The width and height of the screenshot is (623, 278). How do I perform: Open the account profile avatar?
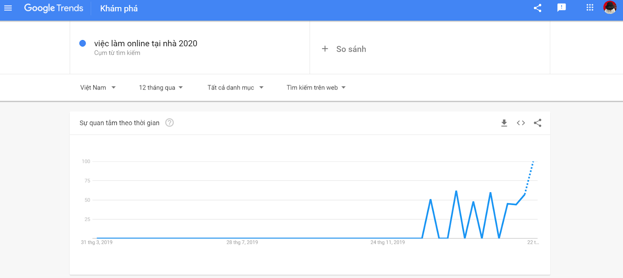[610, 8]
